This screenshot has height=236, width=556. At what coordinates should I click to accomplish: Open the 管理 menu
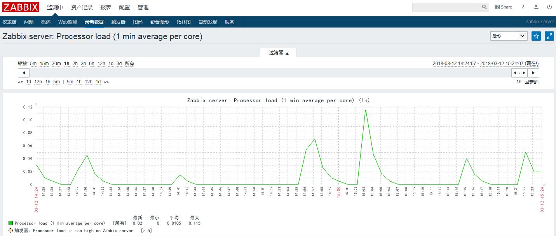pyautogui.click(x=143, y=7)
